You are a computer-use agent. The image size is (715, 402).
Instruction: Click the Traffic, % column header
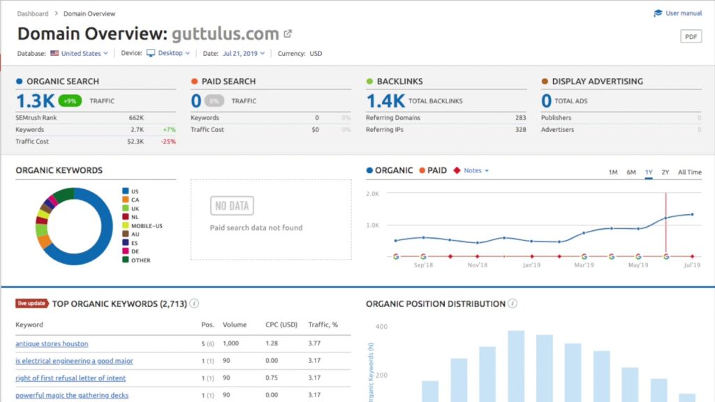pyautogui.click(x=323, y=325)
